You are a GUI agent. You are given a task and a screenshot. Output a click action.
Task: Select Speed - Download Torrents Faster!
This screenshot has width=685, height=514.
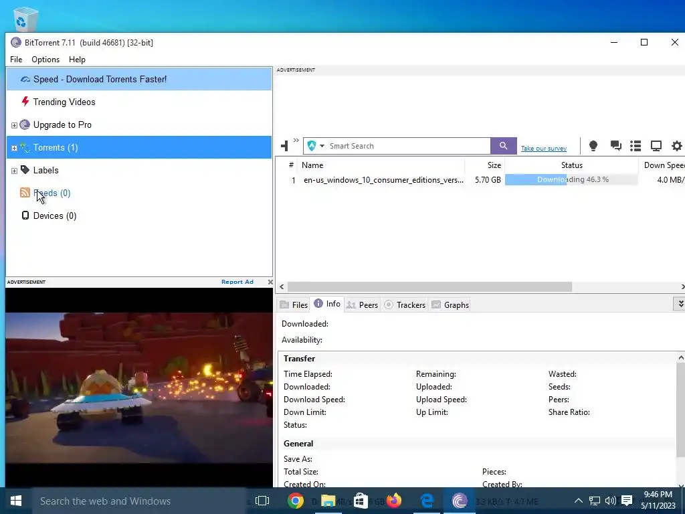coord(139,79)
